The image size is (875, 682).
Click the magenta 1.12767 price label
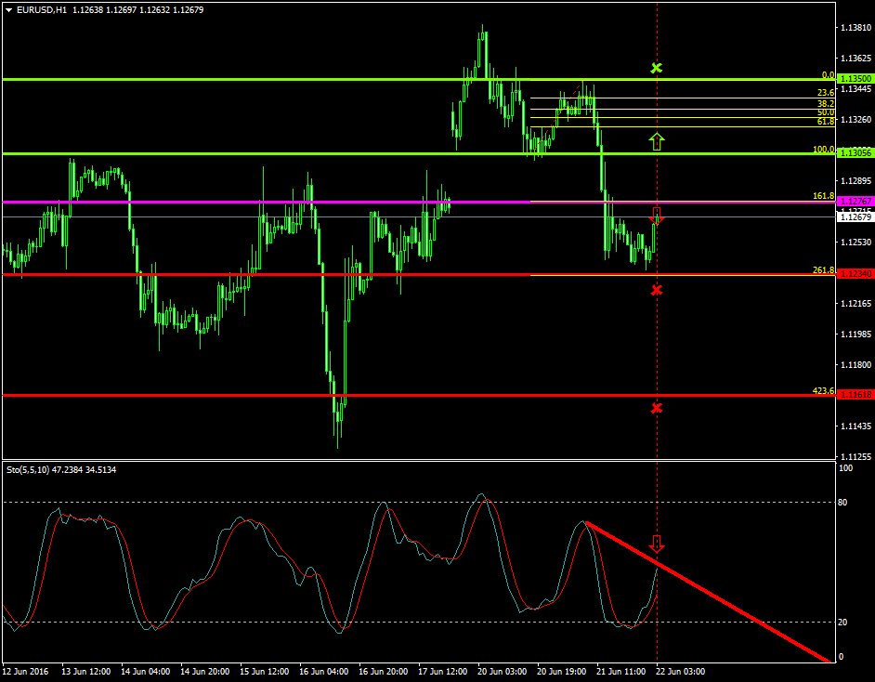point(854,201)
